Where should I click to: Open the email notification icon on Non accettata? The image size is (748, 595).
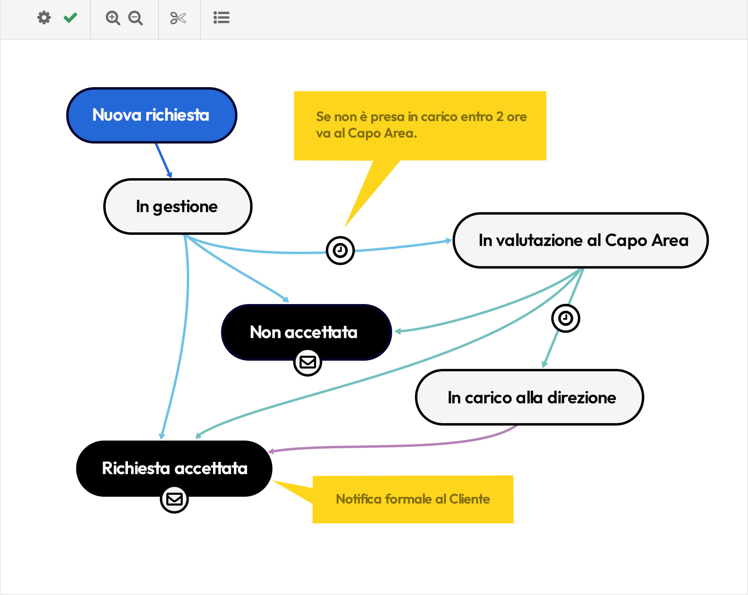[x=307, y=362]
